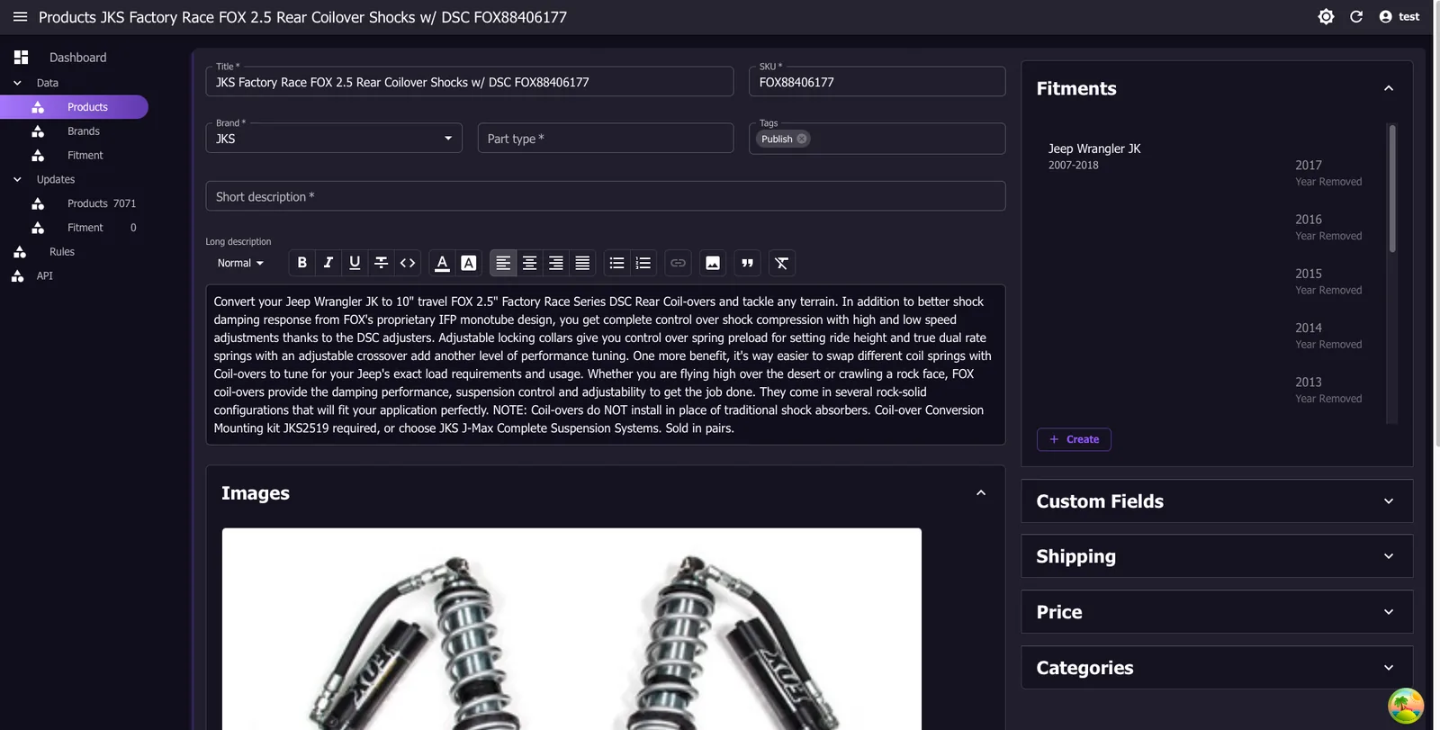Insert a link via link icon

(678, 263)
